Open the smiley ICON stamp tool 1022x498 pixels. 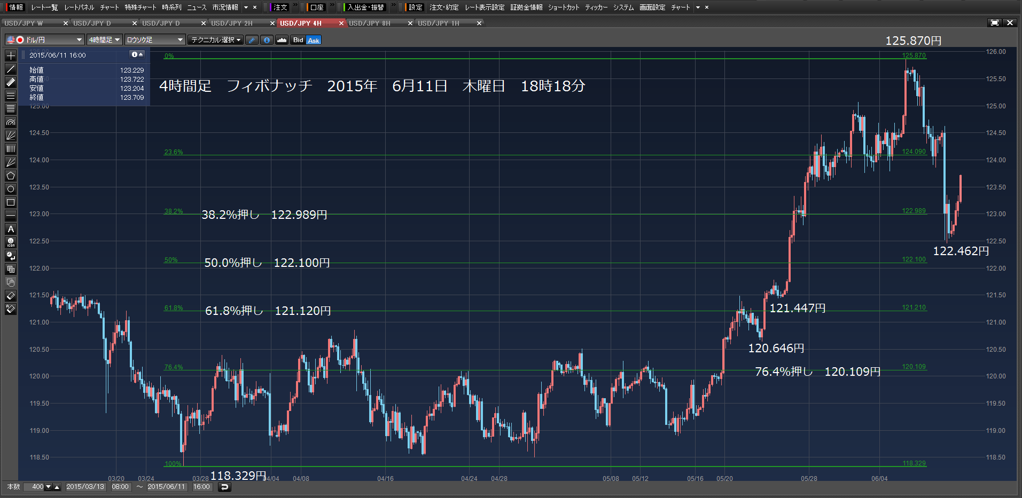11,242
